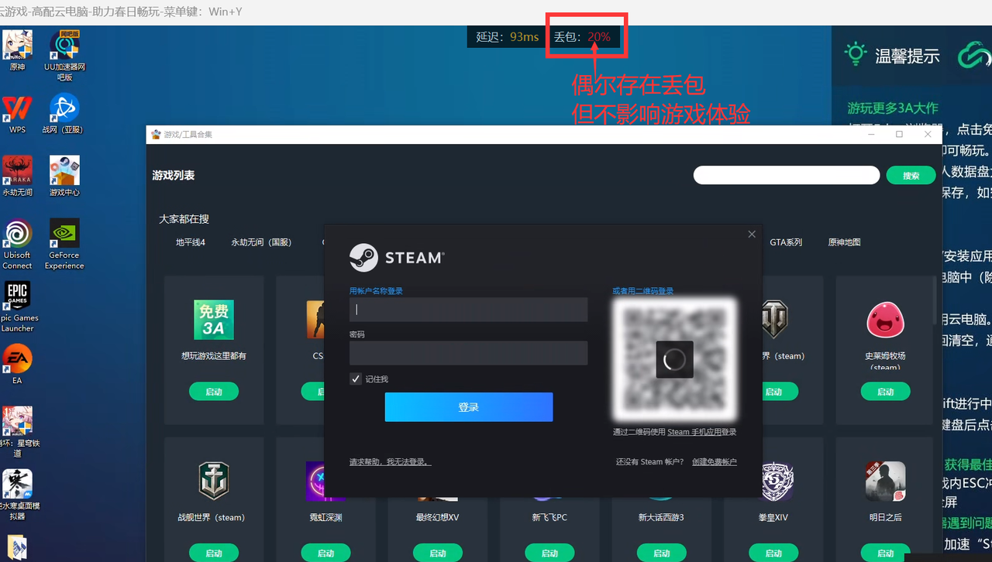Select 崩坏：星穹铁道 desktop shortcut
Screen dimensions: 992x562
[x=17, y=432]
